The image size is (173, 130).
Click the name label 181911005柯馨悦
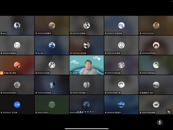coord(44,33)
